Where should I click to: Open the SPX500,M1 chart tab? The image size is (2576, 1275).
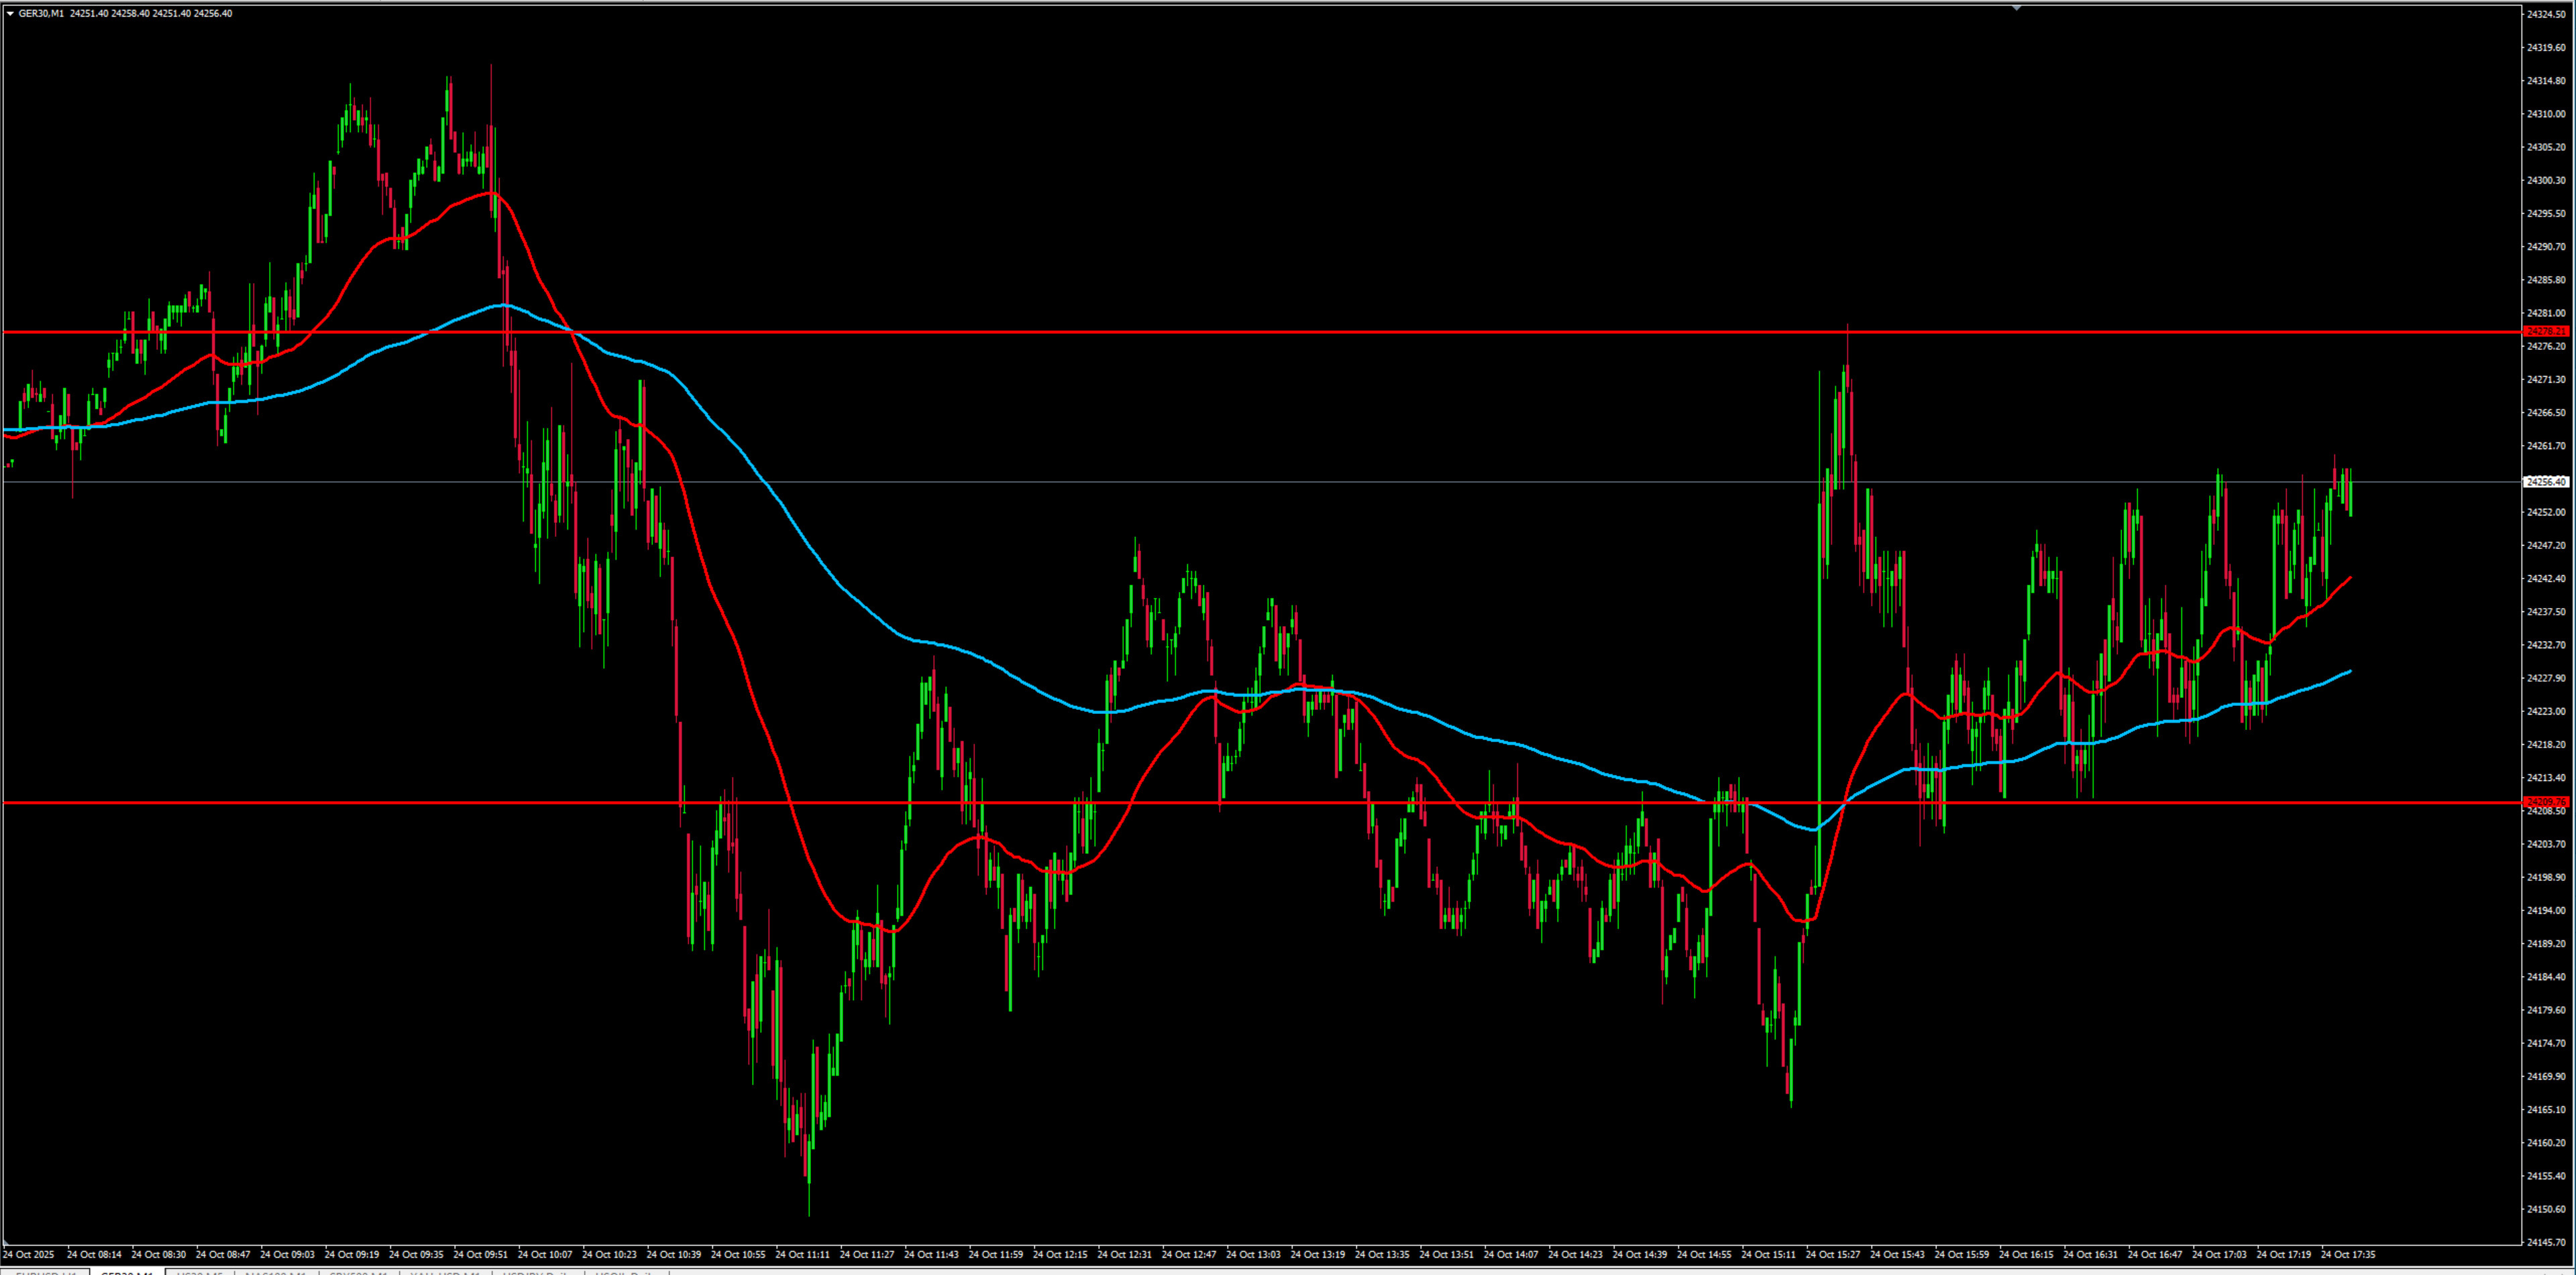tap(358, 1272)
